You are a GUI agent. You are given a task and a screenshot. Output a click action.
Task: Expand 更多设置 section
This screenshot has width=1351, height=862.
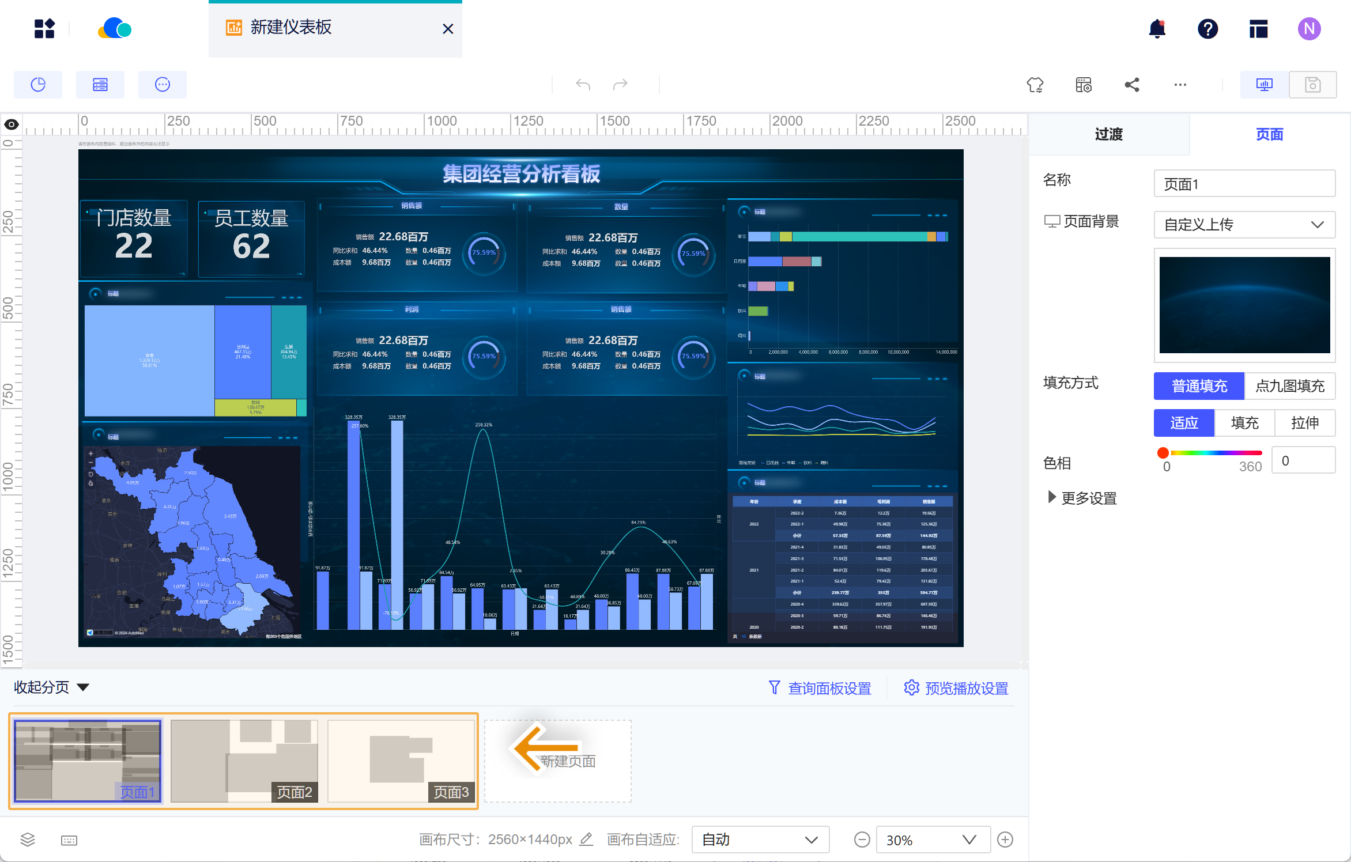(1081, 498)
